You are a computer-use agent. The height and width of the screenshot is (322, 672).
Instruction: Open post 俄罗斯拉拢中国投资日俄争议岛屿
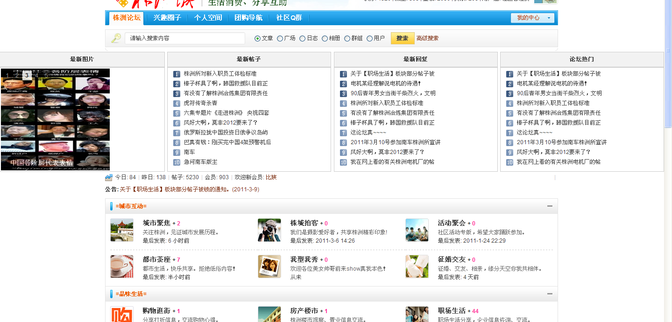[x=226, y=133]
